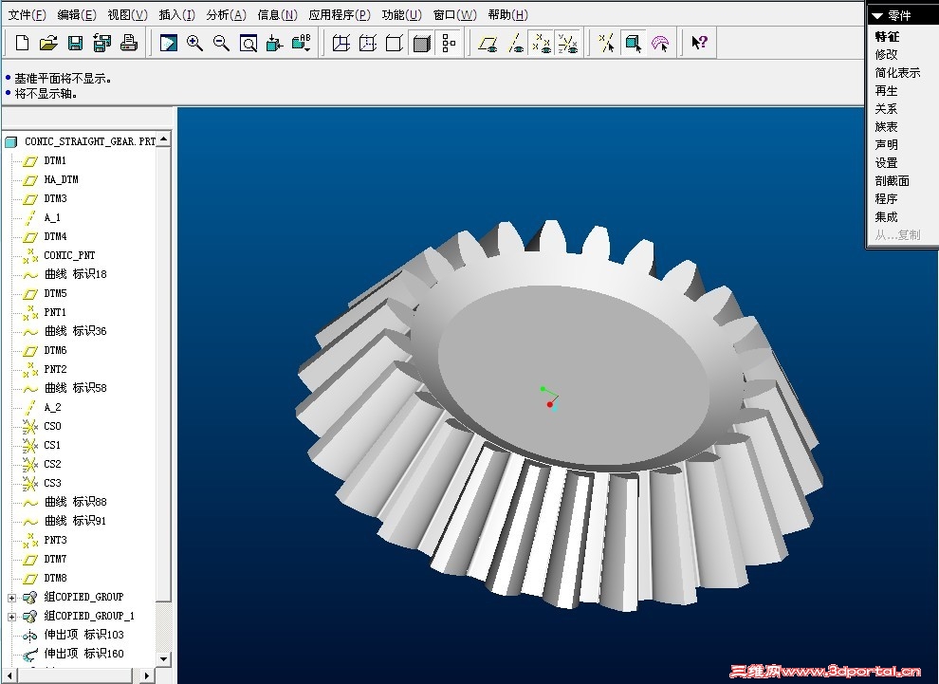Open the 信息(N) menu
The image size is (939, 684).
tap(277, 15)
